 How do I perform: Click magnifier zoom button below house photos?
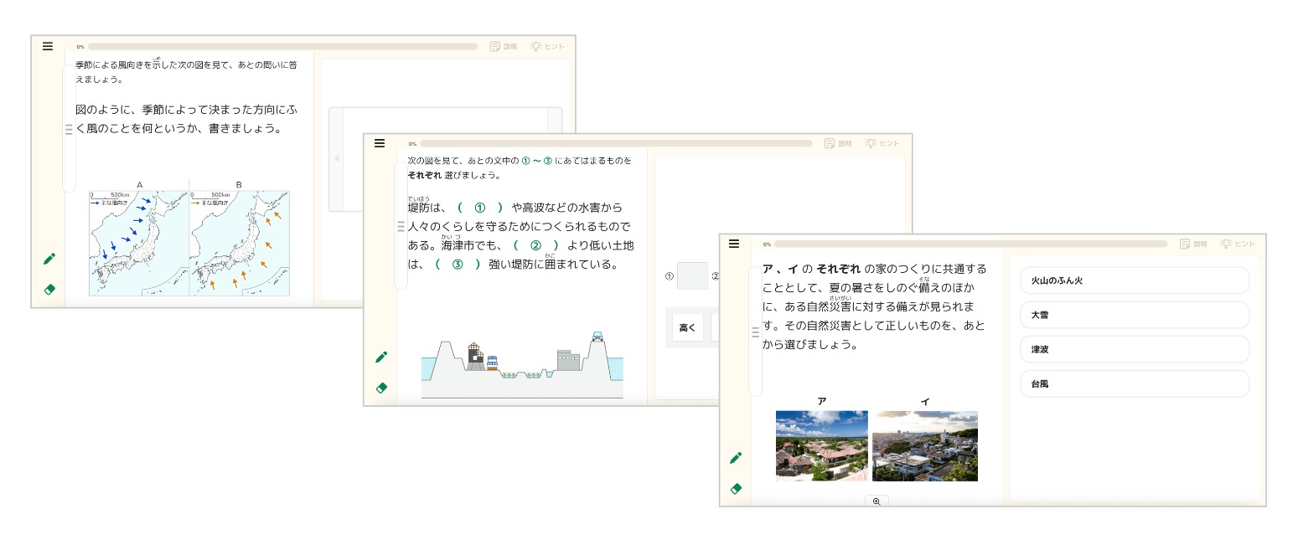coord(877,501)
